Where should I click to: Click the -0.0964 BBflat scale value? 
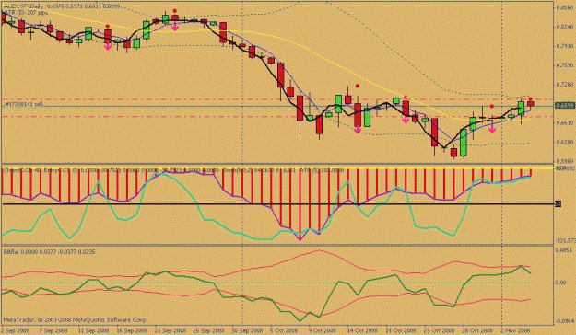coord(565,321)
